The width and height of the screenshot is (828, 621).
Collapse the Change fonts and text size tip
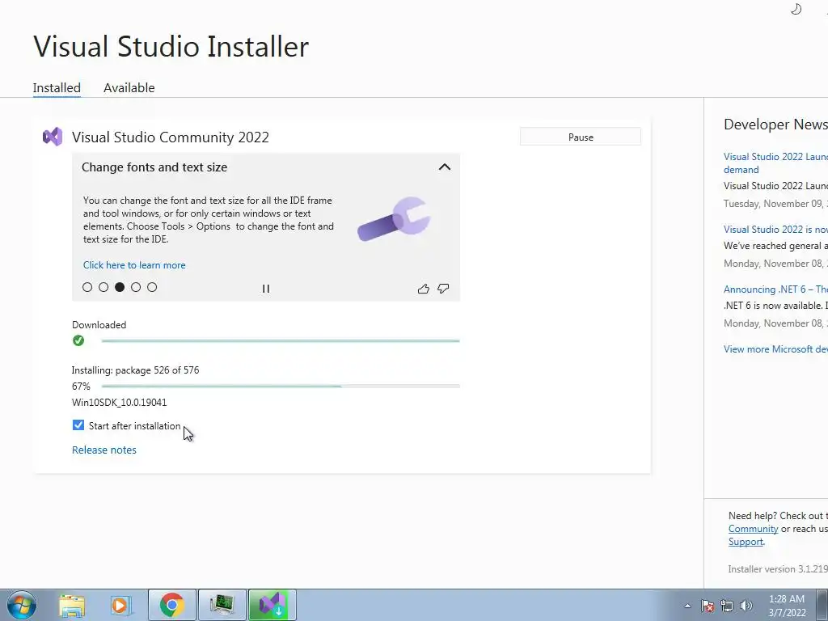tap(445, 167)
